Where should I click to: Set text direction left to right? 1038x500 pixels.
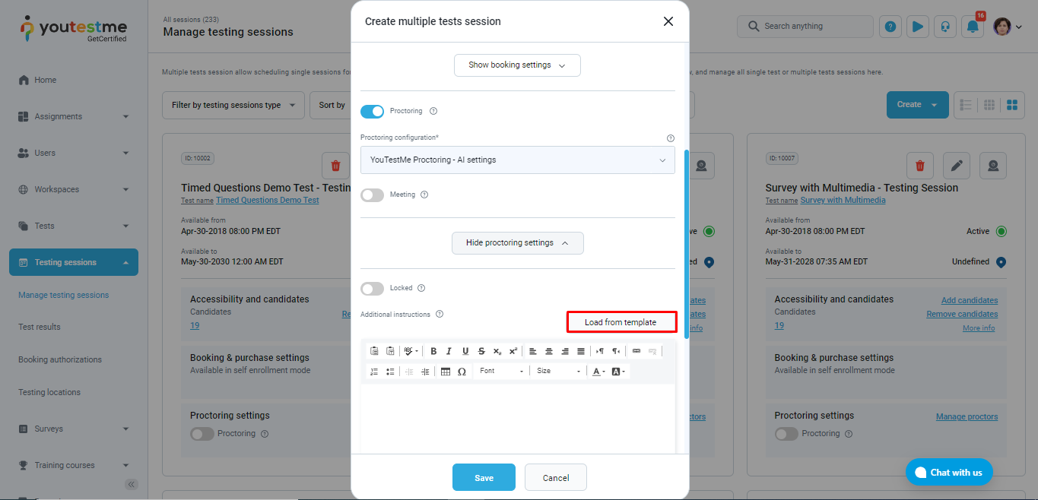(600, 351)
